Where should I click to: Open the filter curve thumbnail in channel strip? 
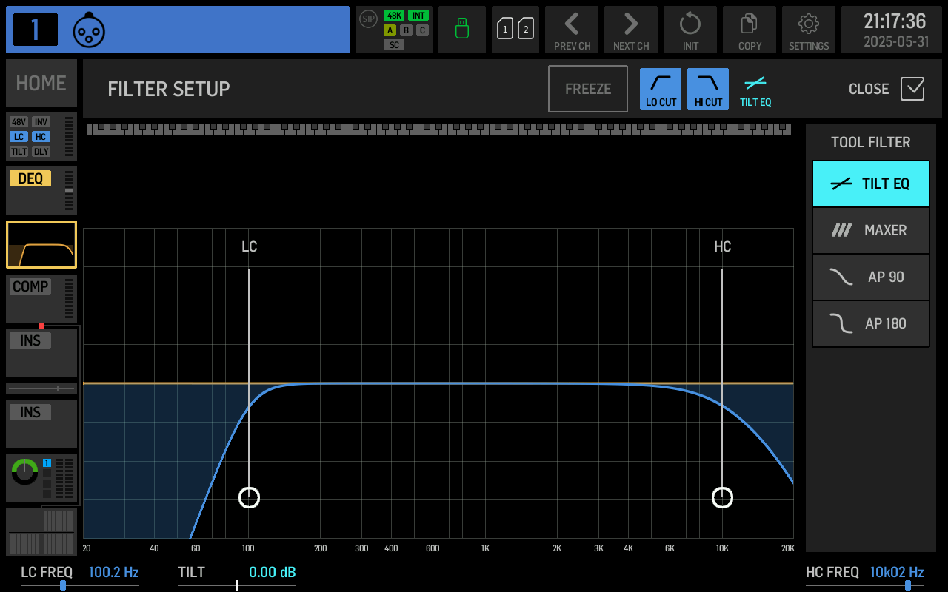click(x=41, y=244)
